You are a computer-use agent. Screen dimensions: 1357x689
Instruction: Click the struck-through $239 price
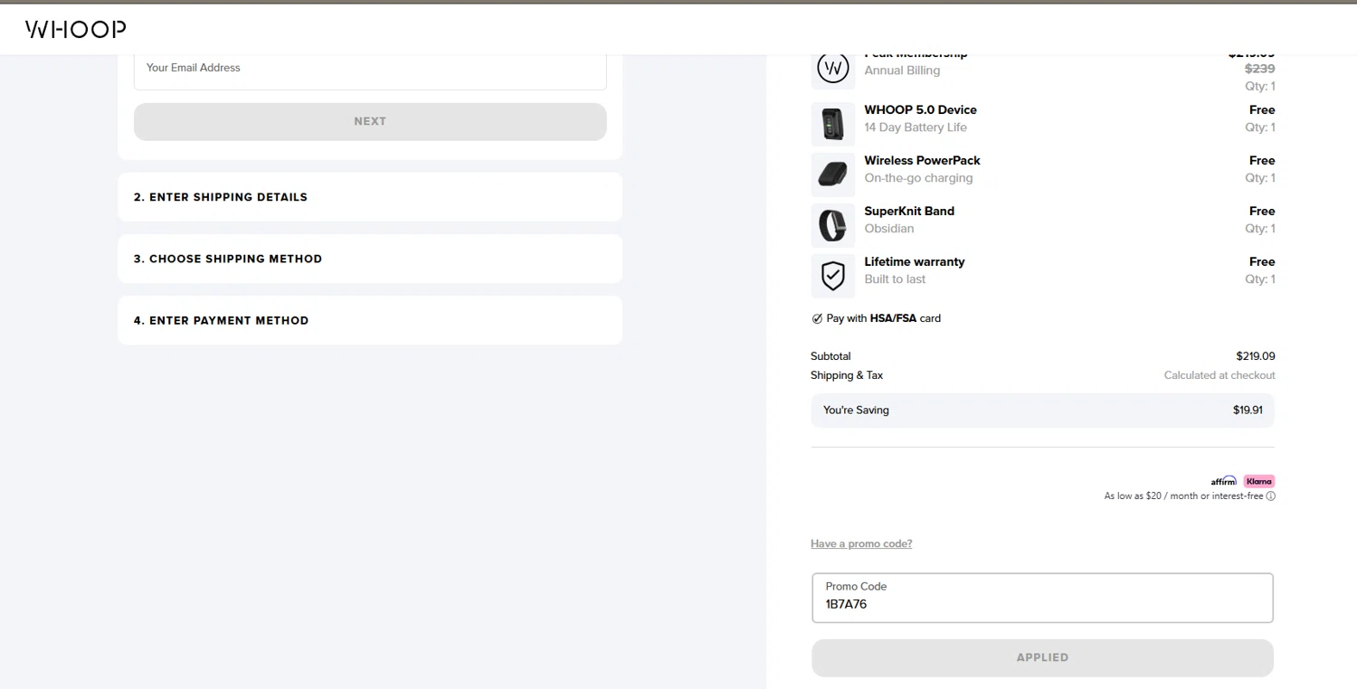pyautogui.click(x=1260, y=69)
